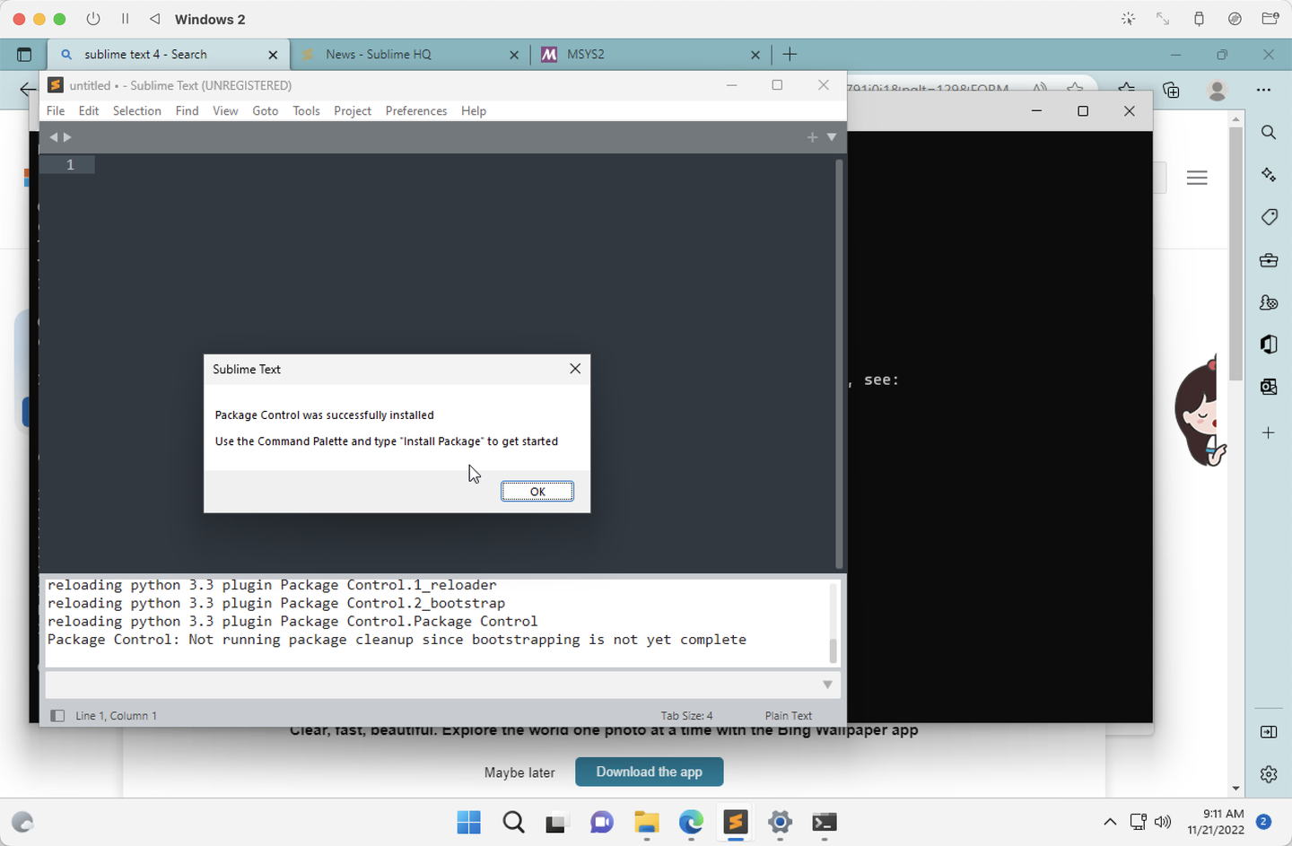Open Sublime Text from the taskbar

(x=735, y=823)
